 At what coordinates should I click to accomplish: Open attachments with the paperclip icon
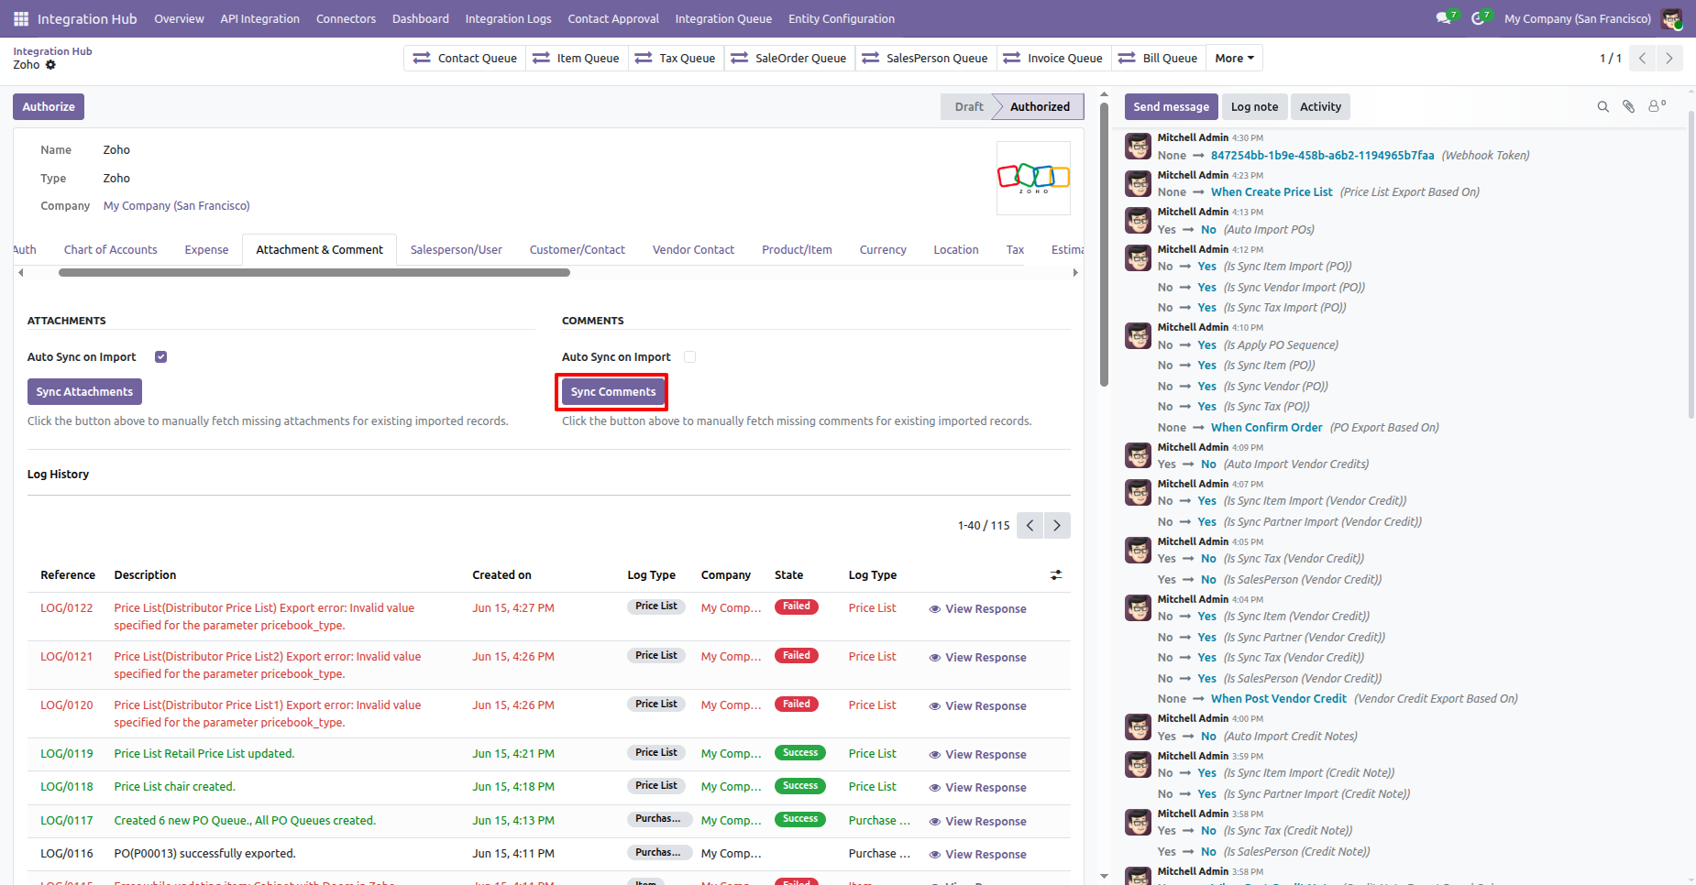[x=1629, y=107]
